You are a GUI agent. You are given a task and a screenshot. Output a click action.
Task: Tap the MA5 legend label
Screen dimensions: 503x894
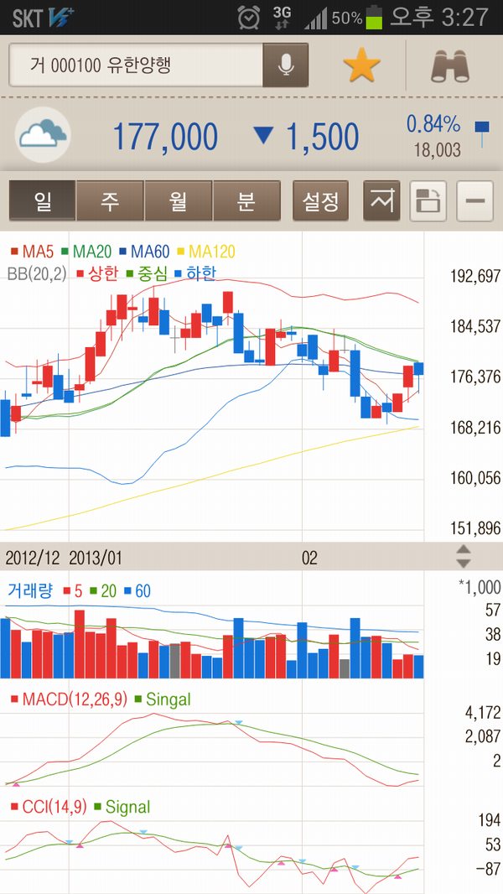pyautogui.click(x=32, y=252)
